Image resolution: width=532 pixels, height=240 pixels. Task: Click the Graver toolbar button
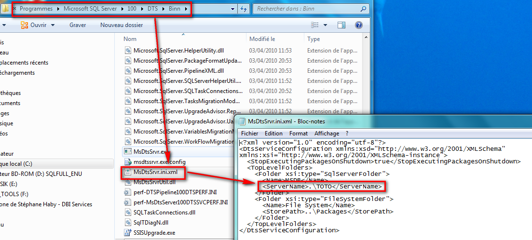tap(78, 25)
